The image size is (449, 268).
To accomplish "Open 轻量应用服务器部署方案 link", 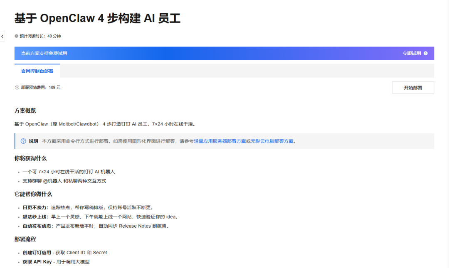I will pyautogui.click(x=220, y=141).
